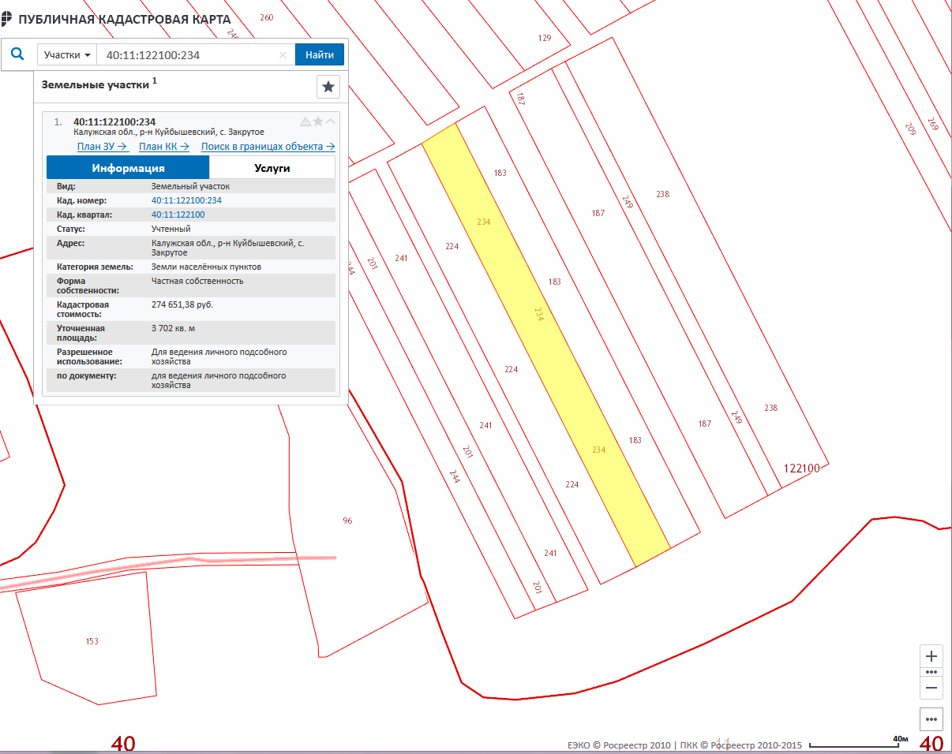Select the Информация tab
The height and width of the screenshot is (754, 952).
click(128, 168)
